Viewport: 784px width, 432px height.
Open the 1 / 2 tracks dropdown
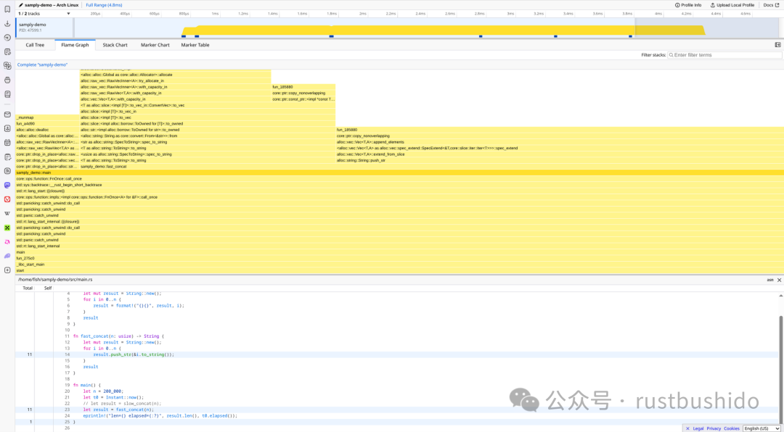(x=44, y=14)
